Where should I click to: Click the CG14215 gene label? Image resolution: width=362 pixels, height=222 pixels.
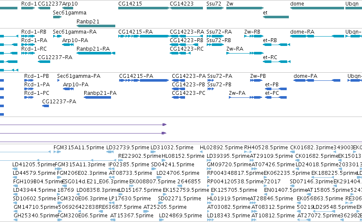pyautogui.click(x=130, y=4)
